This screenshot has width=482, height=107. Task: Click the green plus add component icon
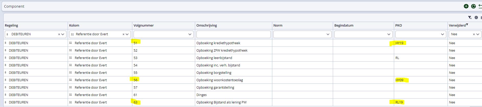pyautogui.click(x=466, y=6)
